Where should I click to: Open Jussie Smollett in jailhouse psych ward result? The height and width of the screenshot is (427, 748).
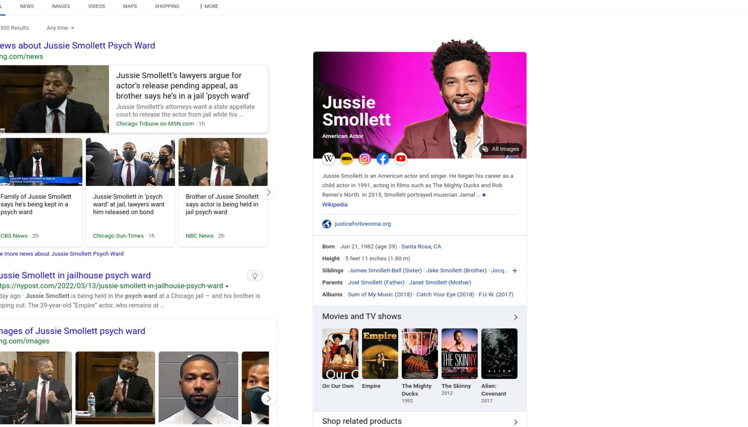pyautogui.click(x=75, y=275)
